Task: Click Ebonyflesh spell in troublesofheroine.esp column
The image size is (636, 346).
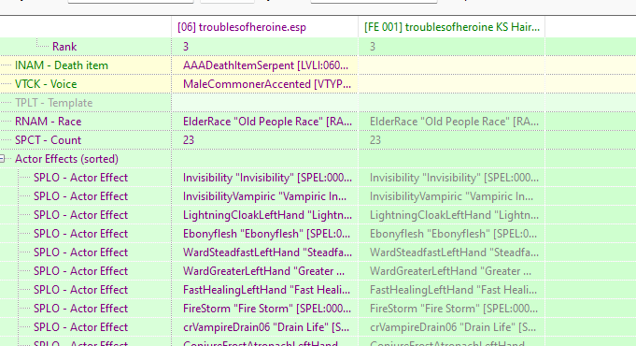Action: [x=266, y=234]
